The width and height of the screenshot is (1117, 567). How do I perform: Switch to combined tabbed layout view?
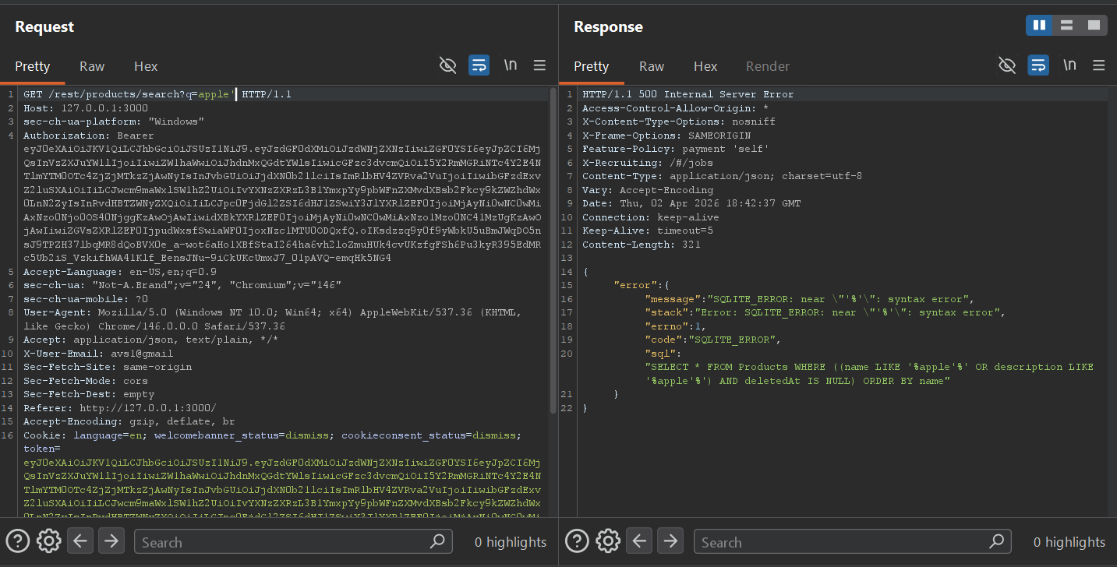tap(1094, 26)
